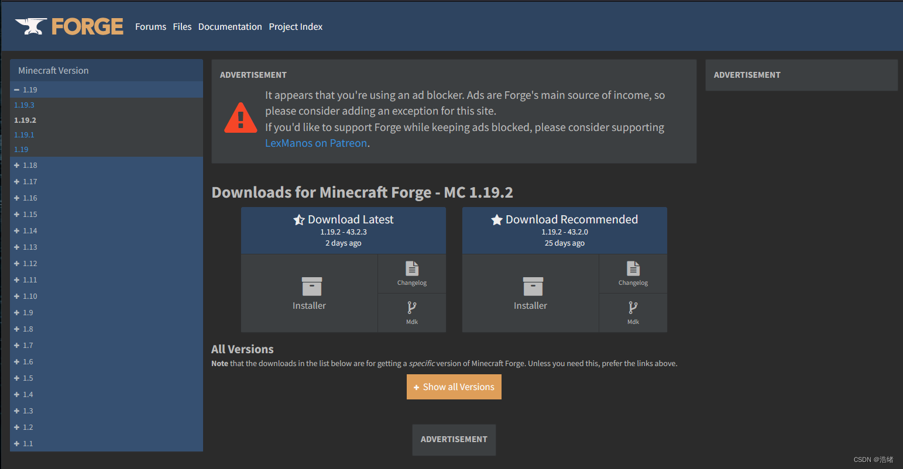Go to the Files page

[182, 27]
